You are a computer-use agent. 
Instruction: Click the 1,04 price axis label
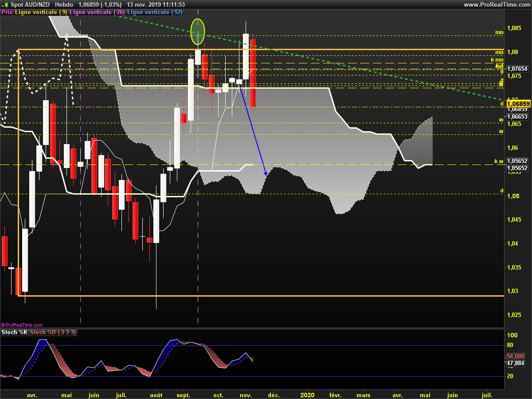[512, 243]
